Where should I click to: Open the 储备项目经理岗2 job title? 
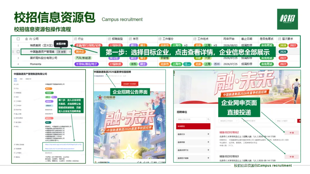[229, 132]
